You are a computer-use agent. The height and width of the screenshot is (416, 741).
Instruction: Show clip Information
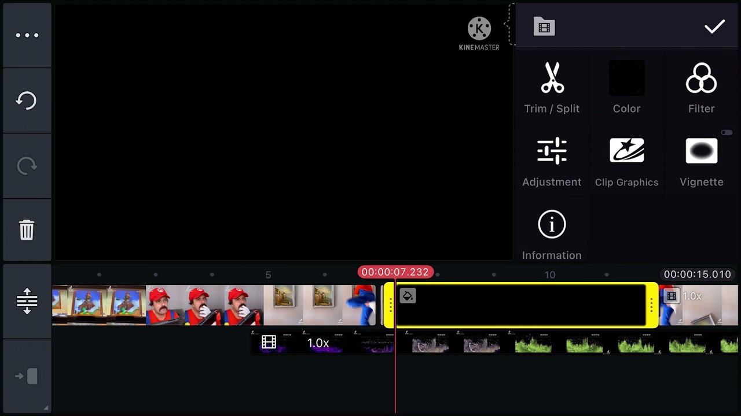click(x=552, y=234)
